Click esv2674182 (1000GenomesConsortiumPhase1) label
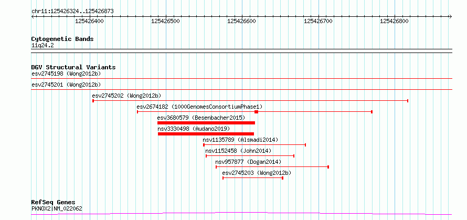 200,107
